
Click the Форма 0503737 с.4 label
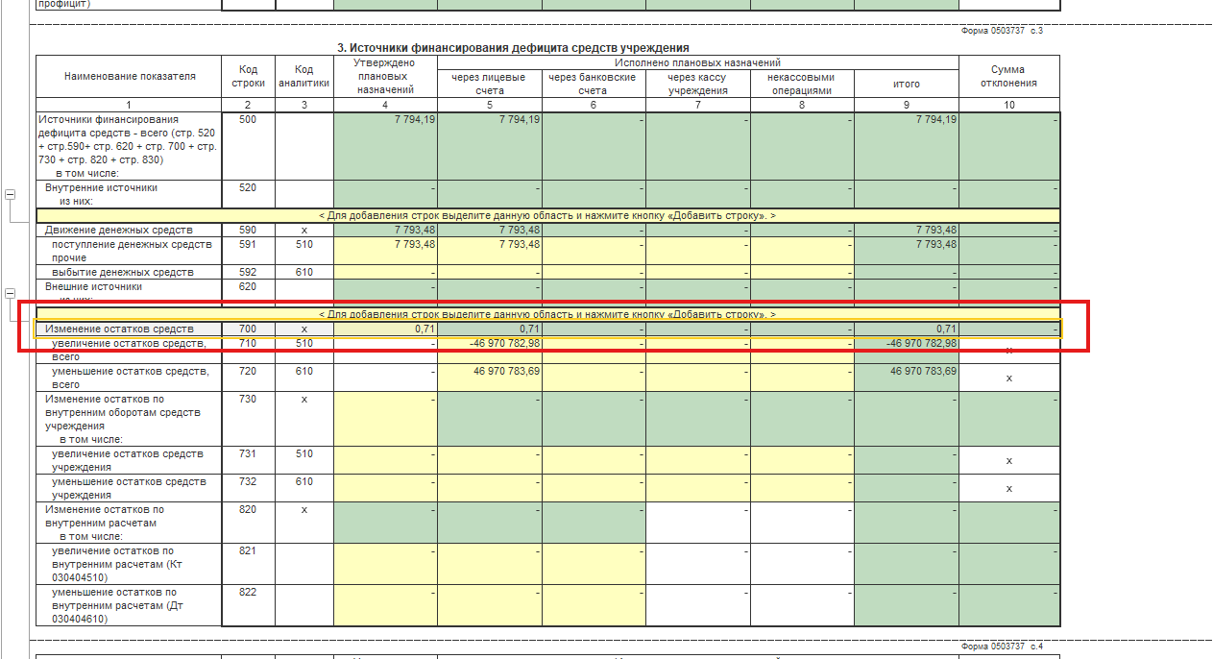coord(1002,646)
